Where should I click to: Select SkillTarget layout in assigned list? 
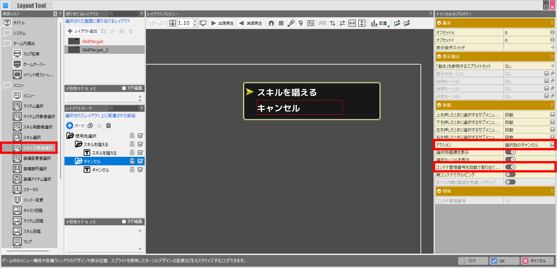point(93,41)
